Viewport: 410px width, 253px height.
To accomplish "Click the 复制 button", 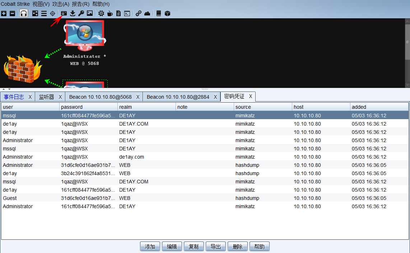I will [194, 247].
